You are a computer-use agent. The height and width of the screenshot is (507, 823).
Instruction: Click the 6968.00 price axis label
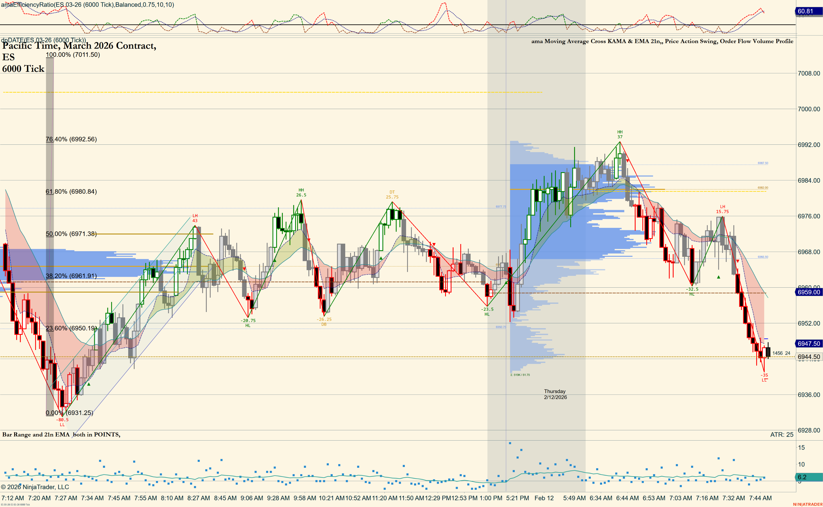click(x=809, y=252)
